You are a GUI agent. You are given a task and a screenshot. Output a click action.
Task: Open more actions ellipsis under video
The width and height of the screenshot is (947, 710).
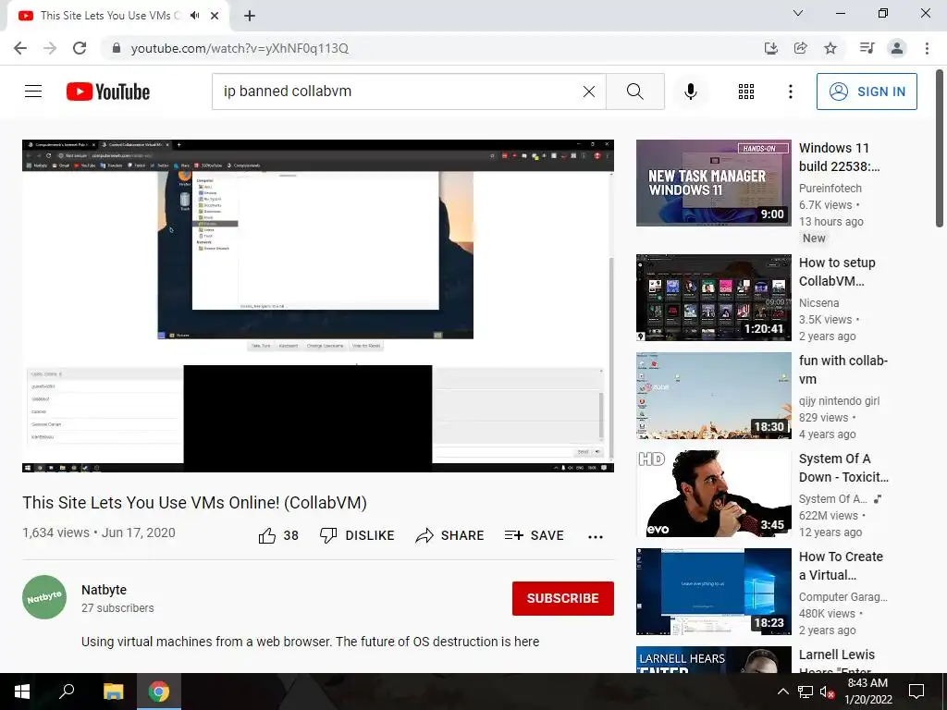click(x=596, y=537)
